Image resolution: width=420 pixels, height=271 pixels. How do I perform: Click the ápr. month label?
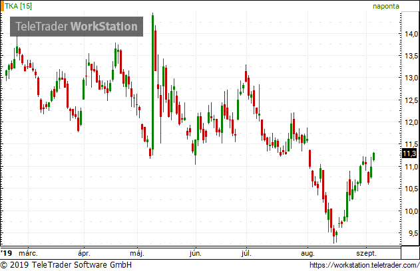tap(84, 253)
